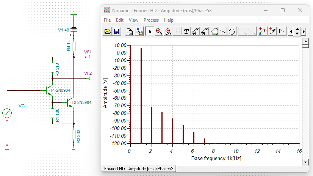
Task: Click the 16 frequency axis value
Action: pyautogui.click(x=299, y=151)
